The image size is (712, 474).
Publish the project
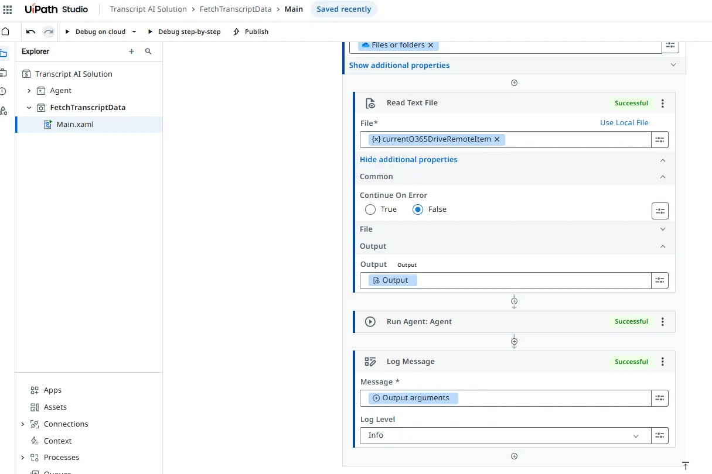pyautogui.click(x=251, y=32)
